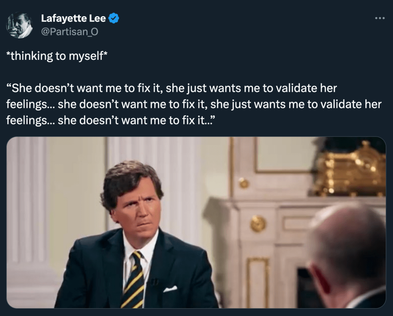The image size is (393, 316).
Task: Open the three-dot more options menu
Action: pos(379,18)
